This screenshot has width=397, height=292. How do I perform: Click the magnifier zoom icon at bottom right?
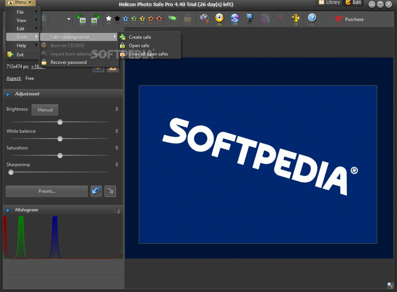(x=390, y=286)
